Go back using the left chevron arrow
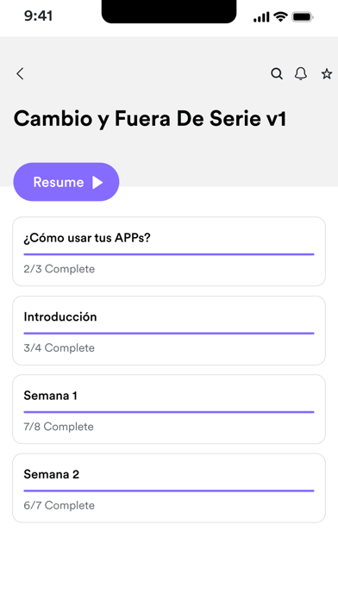 click(20, 73)
